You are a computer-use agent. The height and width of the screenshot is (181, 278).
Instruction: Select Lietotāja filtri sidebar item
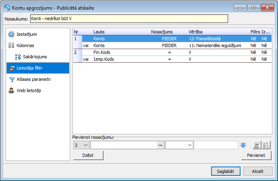[38, 68]
